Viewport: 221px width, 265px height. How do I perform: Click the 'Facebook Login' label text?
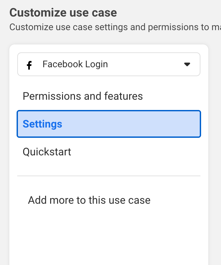coord(75,64)
